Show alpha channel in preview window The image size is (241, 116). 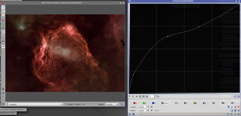click(x=3, y=36)
